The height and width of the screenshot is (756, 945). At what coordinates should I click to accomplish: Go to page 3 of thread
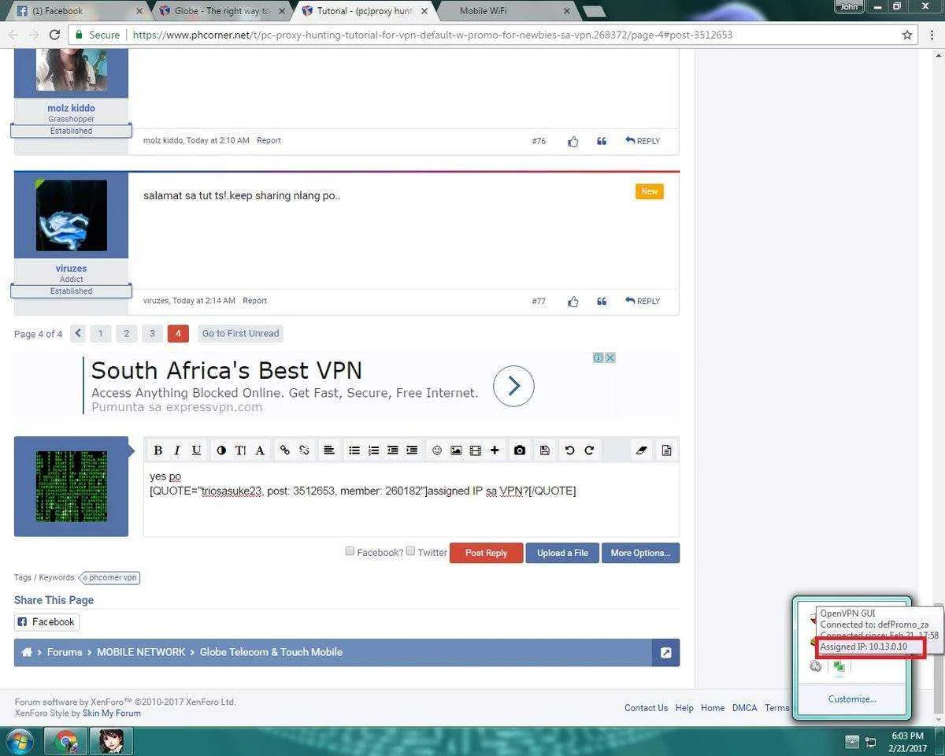152,333
